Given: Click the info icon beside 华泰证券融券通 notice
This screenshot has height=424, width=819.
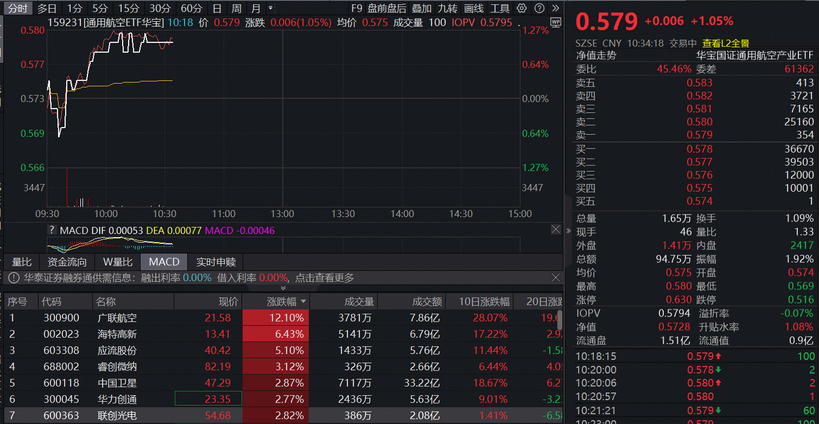Looking at the screenshot, I should [14, 278].
